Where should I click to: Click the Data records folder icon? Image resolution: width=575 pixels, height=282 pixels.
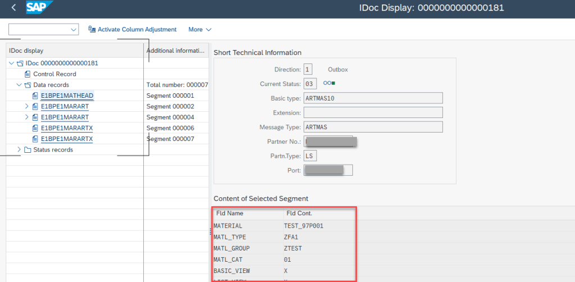28,85
